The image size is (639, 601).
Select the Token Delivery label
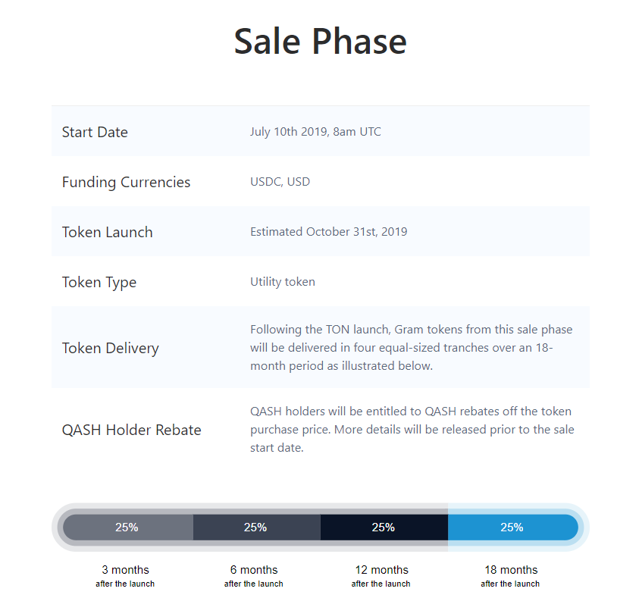tap(111, 349)
